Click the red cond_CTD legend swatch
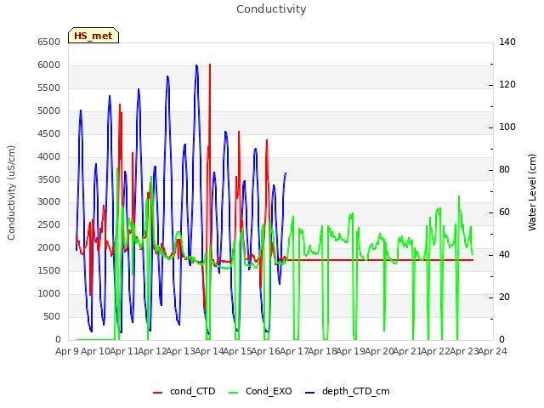Image resolution: width=544 pixels, height=408 pixels. [x=157, y=393]
